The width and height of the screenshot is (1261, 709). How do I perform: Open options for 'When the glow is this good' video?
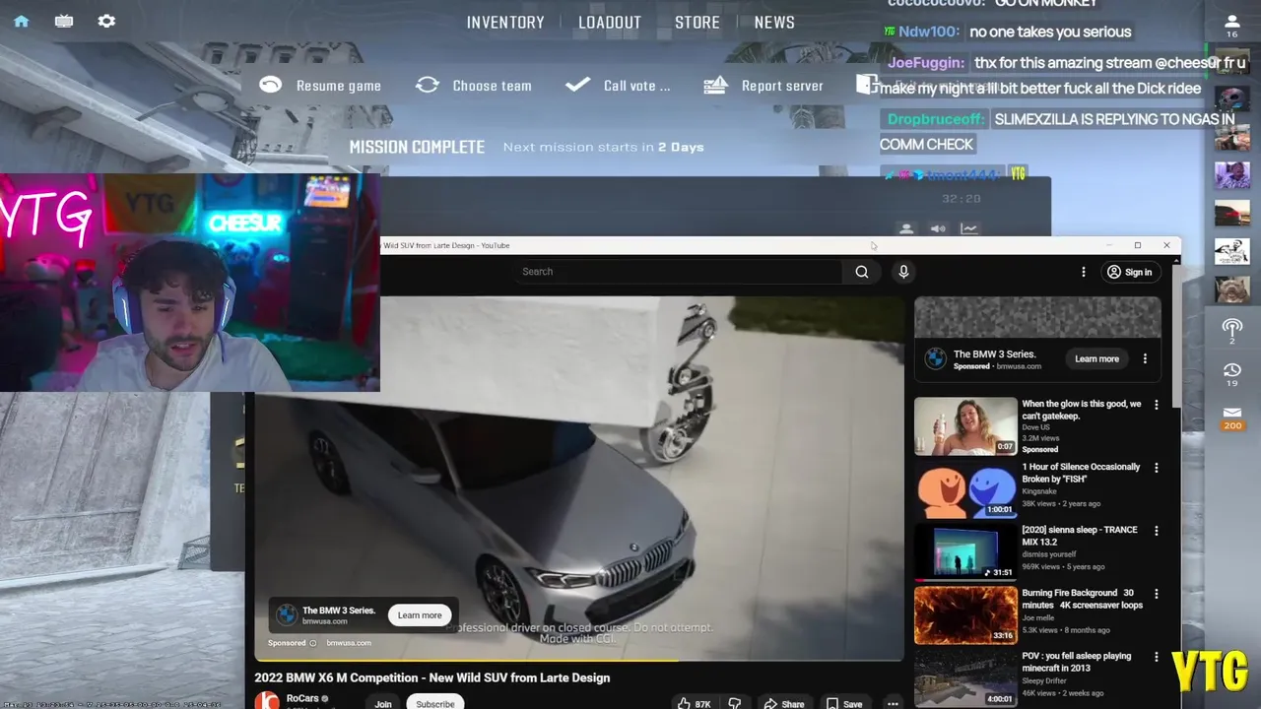coord(1157,405)
